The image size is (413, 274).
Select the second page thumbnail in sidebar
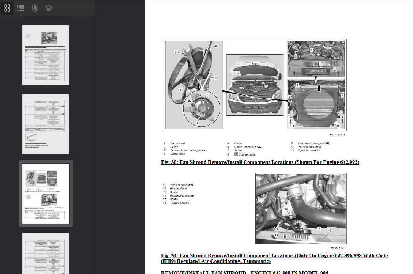(x=45, y=124)
